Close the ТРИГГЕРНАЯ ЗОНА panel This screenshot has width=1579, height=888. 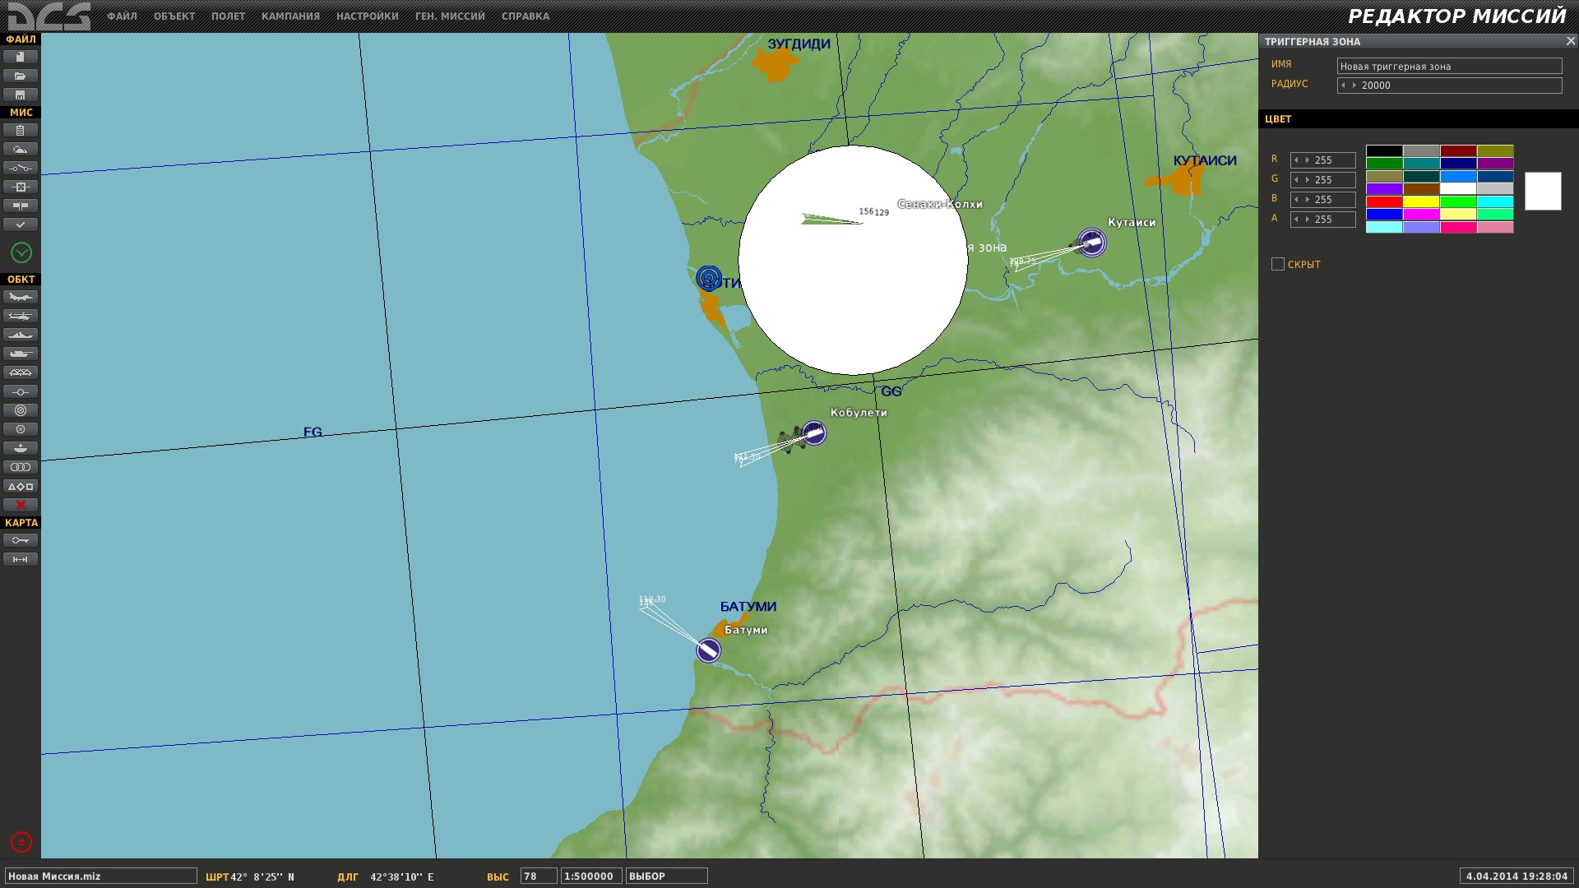tap(1570, 41)
